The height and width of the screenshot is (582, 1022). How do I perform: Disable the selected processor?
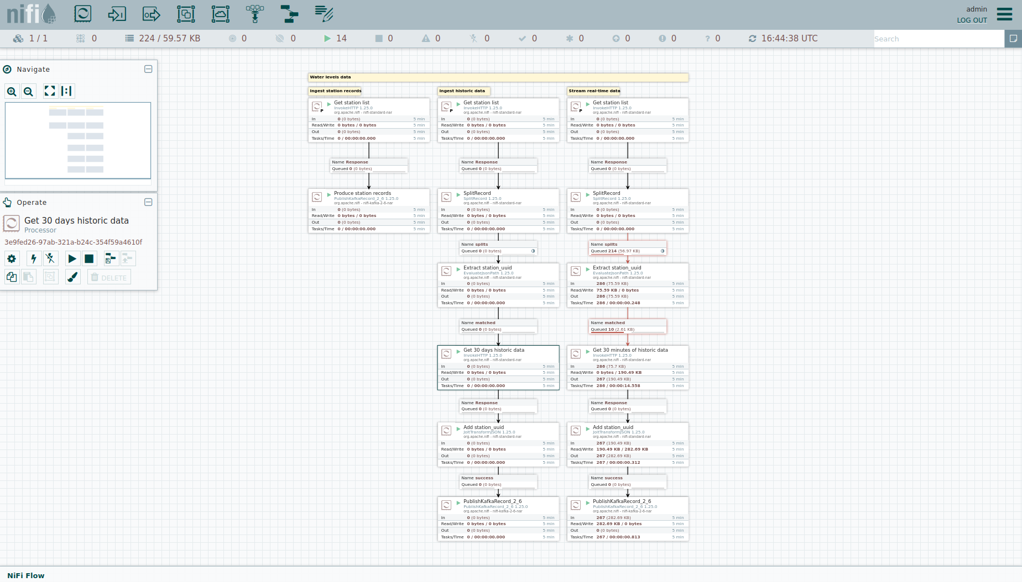50,258
